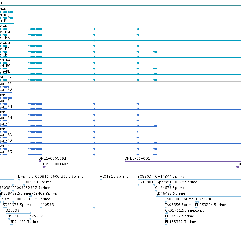Image resolution: width=241 pixels, height=226 pixels.
Task: Click the 495468 feature label
Action: pos(15,216)
